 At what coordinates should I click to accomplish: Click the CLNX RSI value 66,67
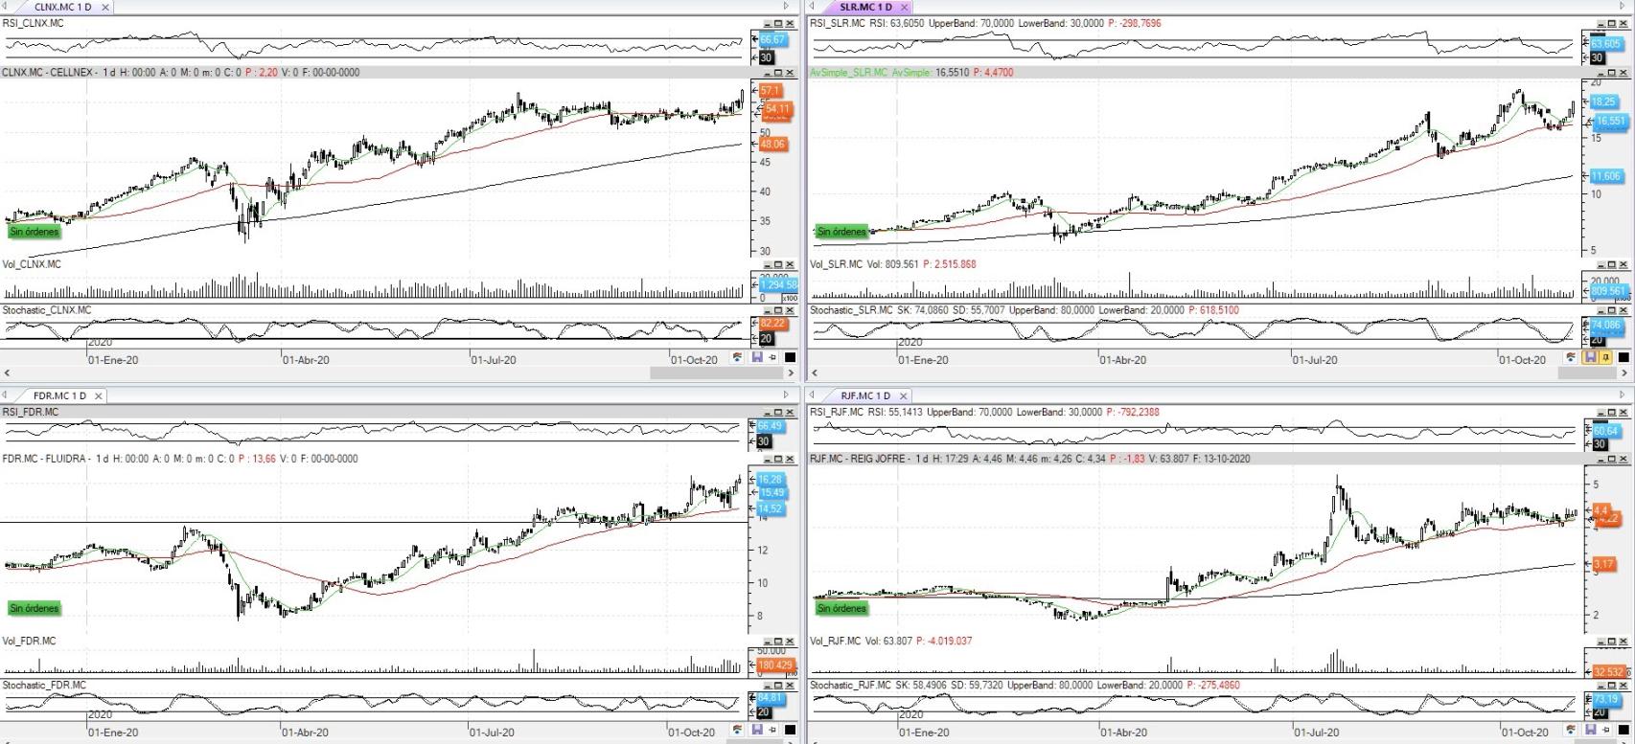tap(772, 39)
